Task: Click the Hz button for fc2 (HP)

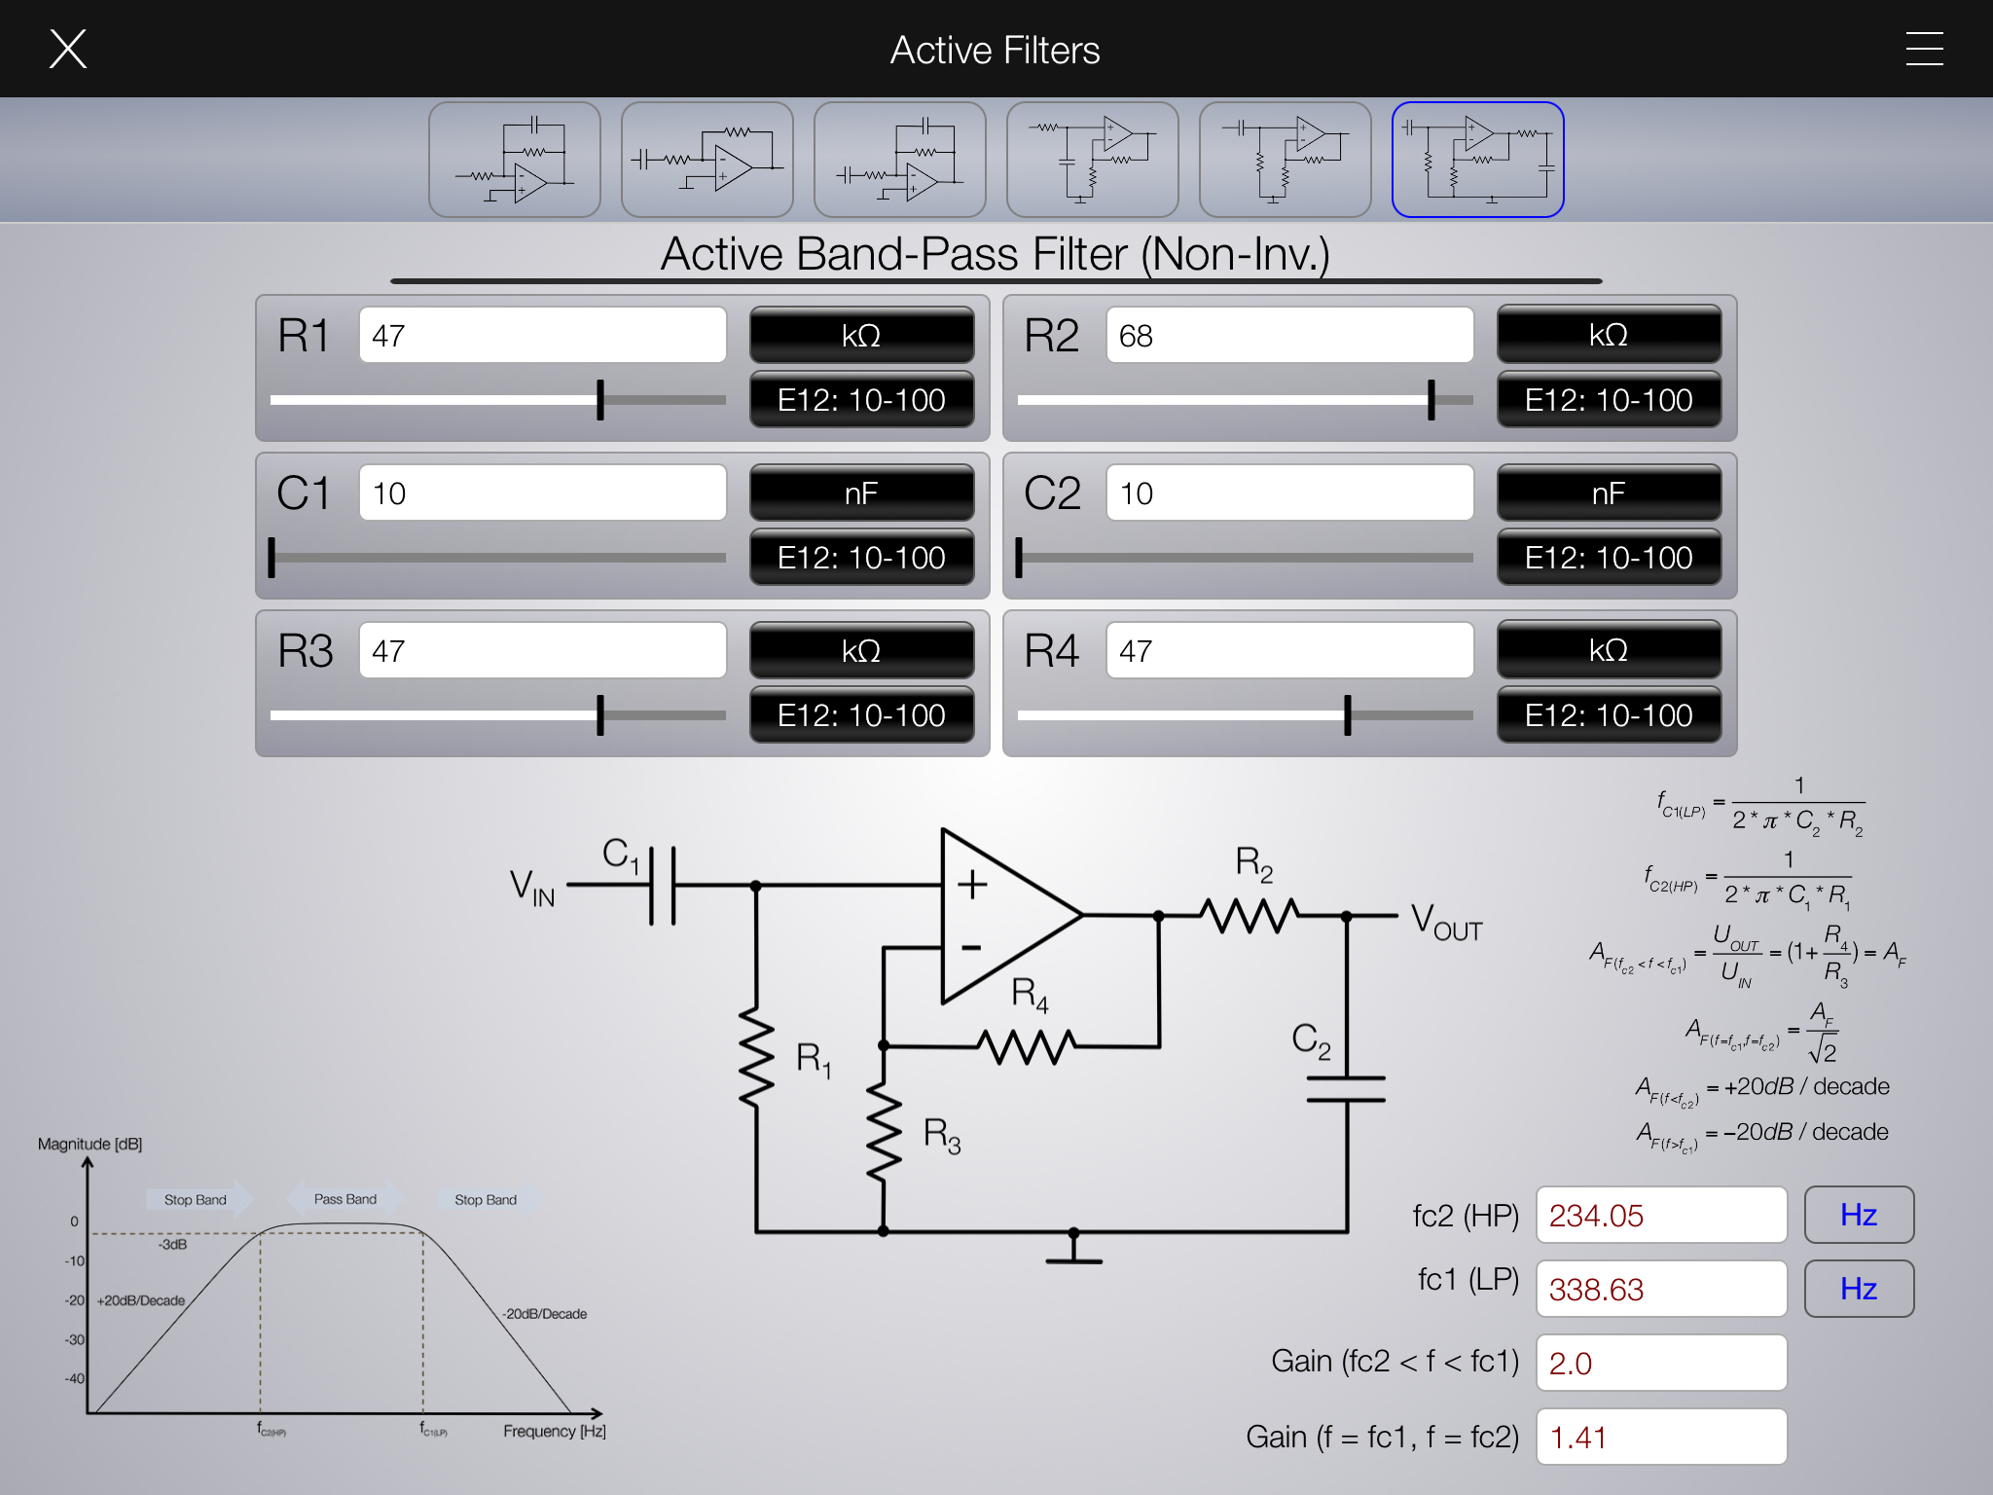Action: pos(1858,1215)
